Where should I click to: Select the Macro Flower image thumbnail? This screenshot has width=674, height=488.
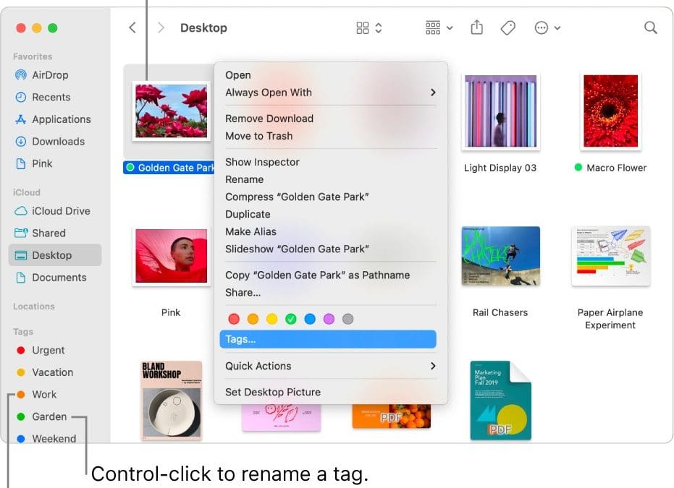[610, 111]
